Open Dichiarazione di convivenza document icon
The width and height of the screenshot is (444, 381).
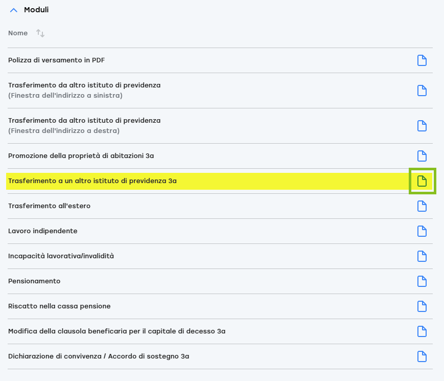coord(422,356)
